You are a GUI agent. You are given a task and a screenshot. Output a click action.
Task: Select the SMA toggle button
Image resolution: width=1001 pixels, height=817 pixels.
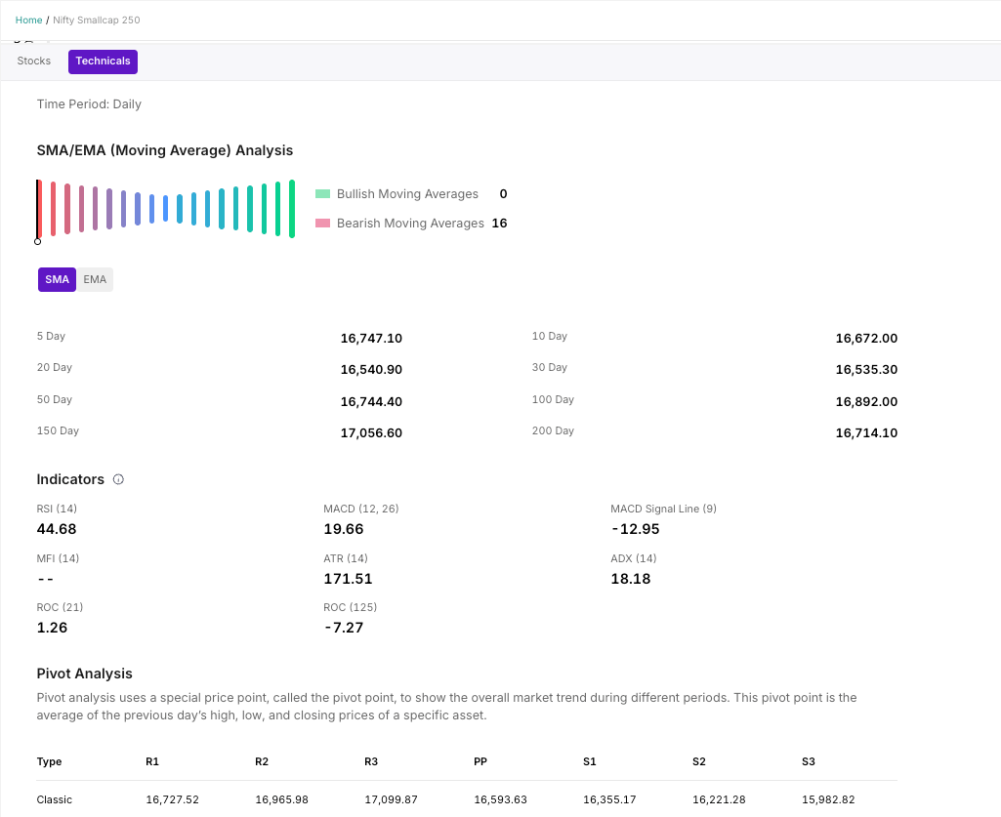coord(57,280)
